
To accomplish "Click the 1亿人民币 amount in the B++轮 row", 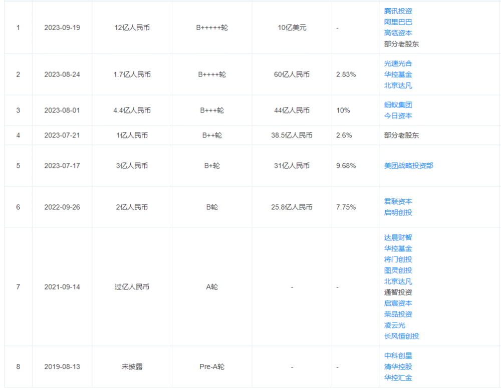I will coord(132,135).
